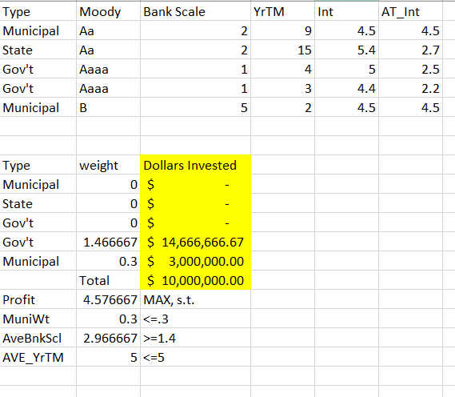Viewport: 455px width, 397px height.
Task: Select the MAX, s.t. cell
Action: (x=195, y=299)
